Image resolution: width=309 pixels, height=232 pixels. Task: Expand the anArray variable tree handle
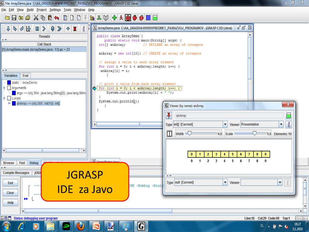(9, 103)
